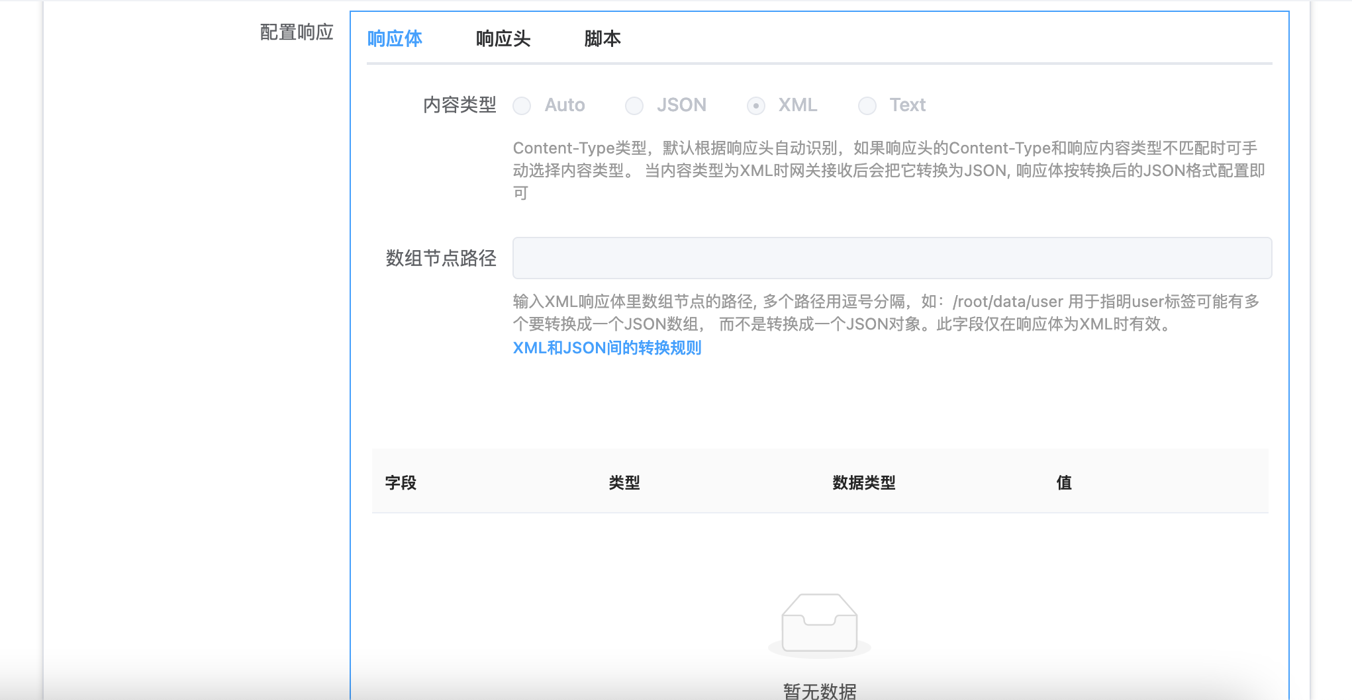Select the Text content type radio
1352x700 pixels.
pyautogui.click(x=867, y=106)
